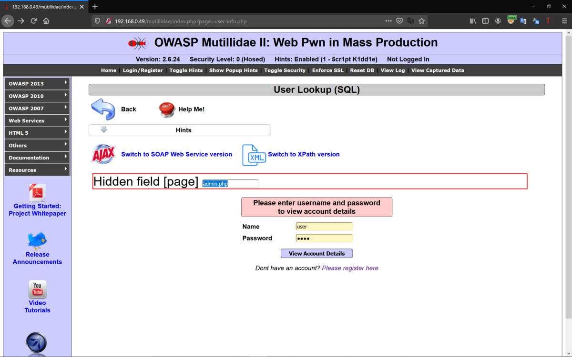
Task: Click the insecure connection lock icon
Action: tap(108, 21)
